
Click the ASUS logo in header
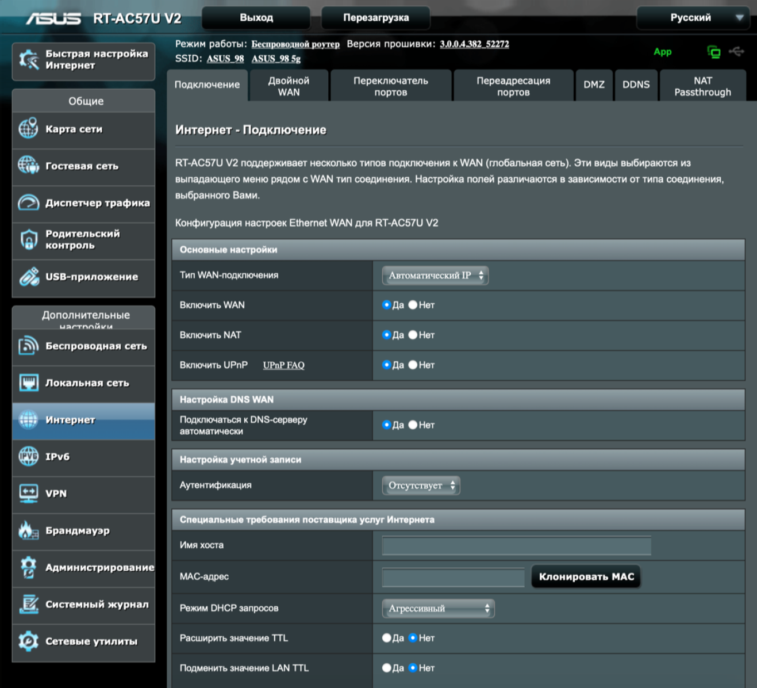tap(53, 18)
